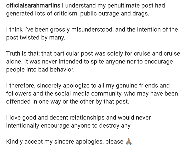Open the officialsarahmartins profile link
The height and width of the screenshot is (148, 188).
33,5
